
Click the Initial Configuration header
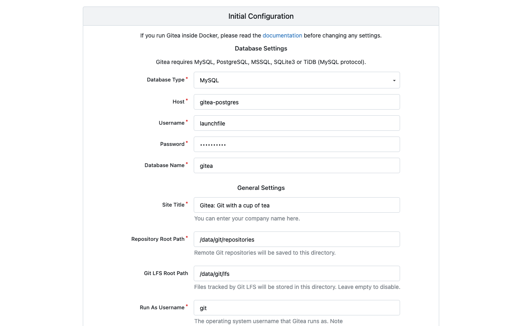point(261,16)
